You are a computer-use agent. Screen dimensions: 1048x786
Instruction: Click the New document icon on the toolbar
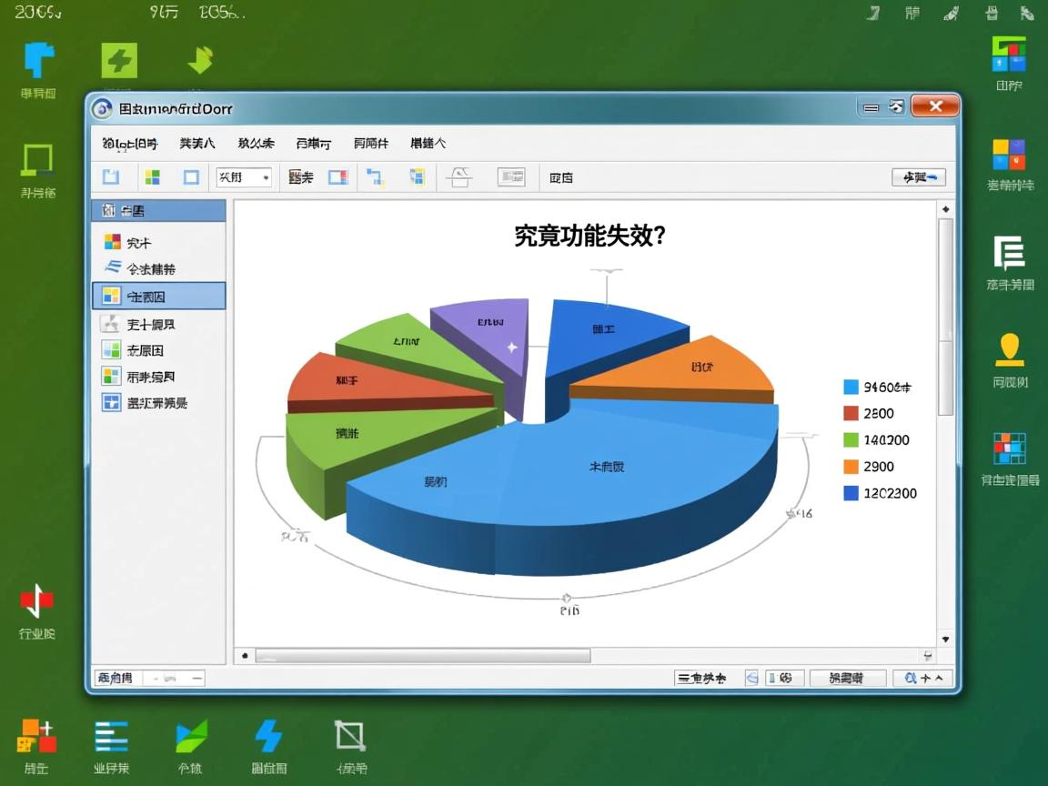(112, 177)
